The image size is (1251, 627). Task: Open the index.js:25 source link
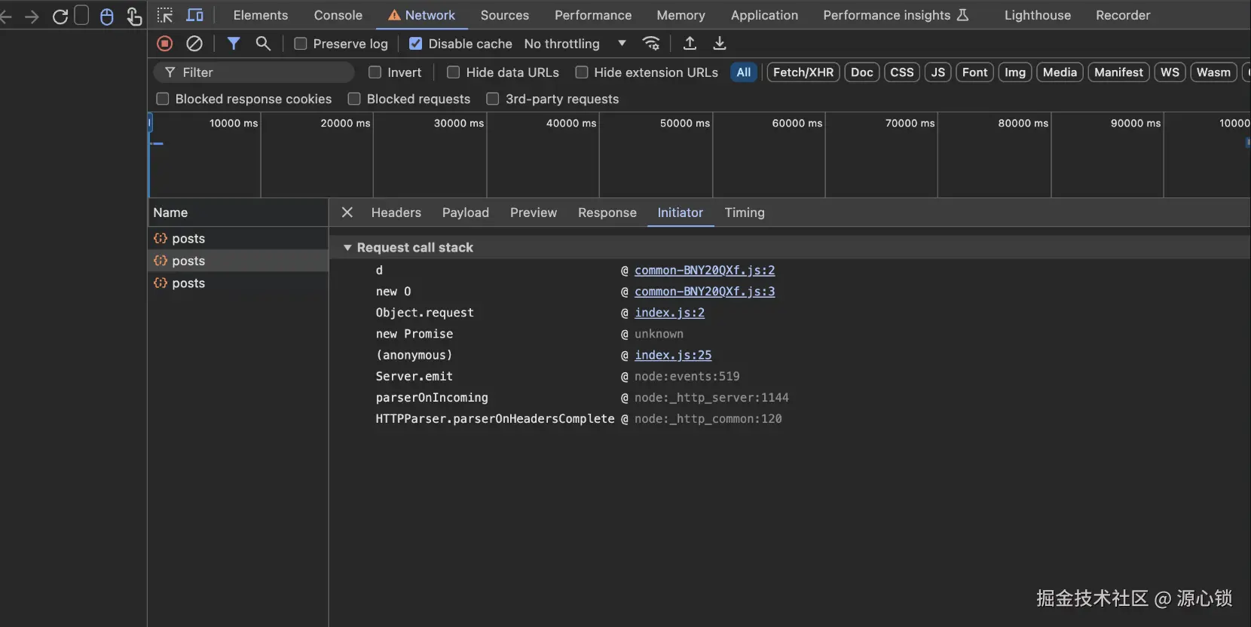[672, 355]
